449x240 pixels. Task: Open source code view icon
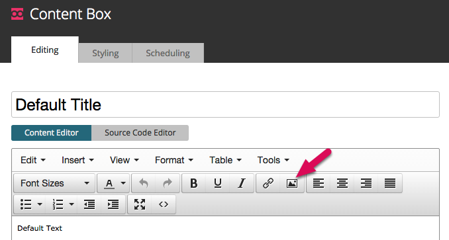click(x=164, y=204)
